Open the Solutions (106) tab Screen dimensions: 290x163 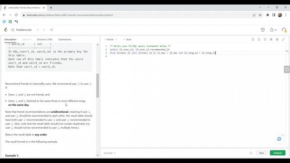pos(44,39)
